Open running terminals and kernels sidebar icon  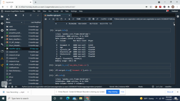pos(2,30)
